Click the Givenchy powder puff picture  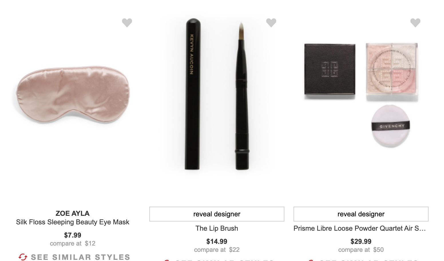pos(391,126)
